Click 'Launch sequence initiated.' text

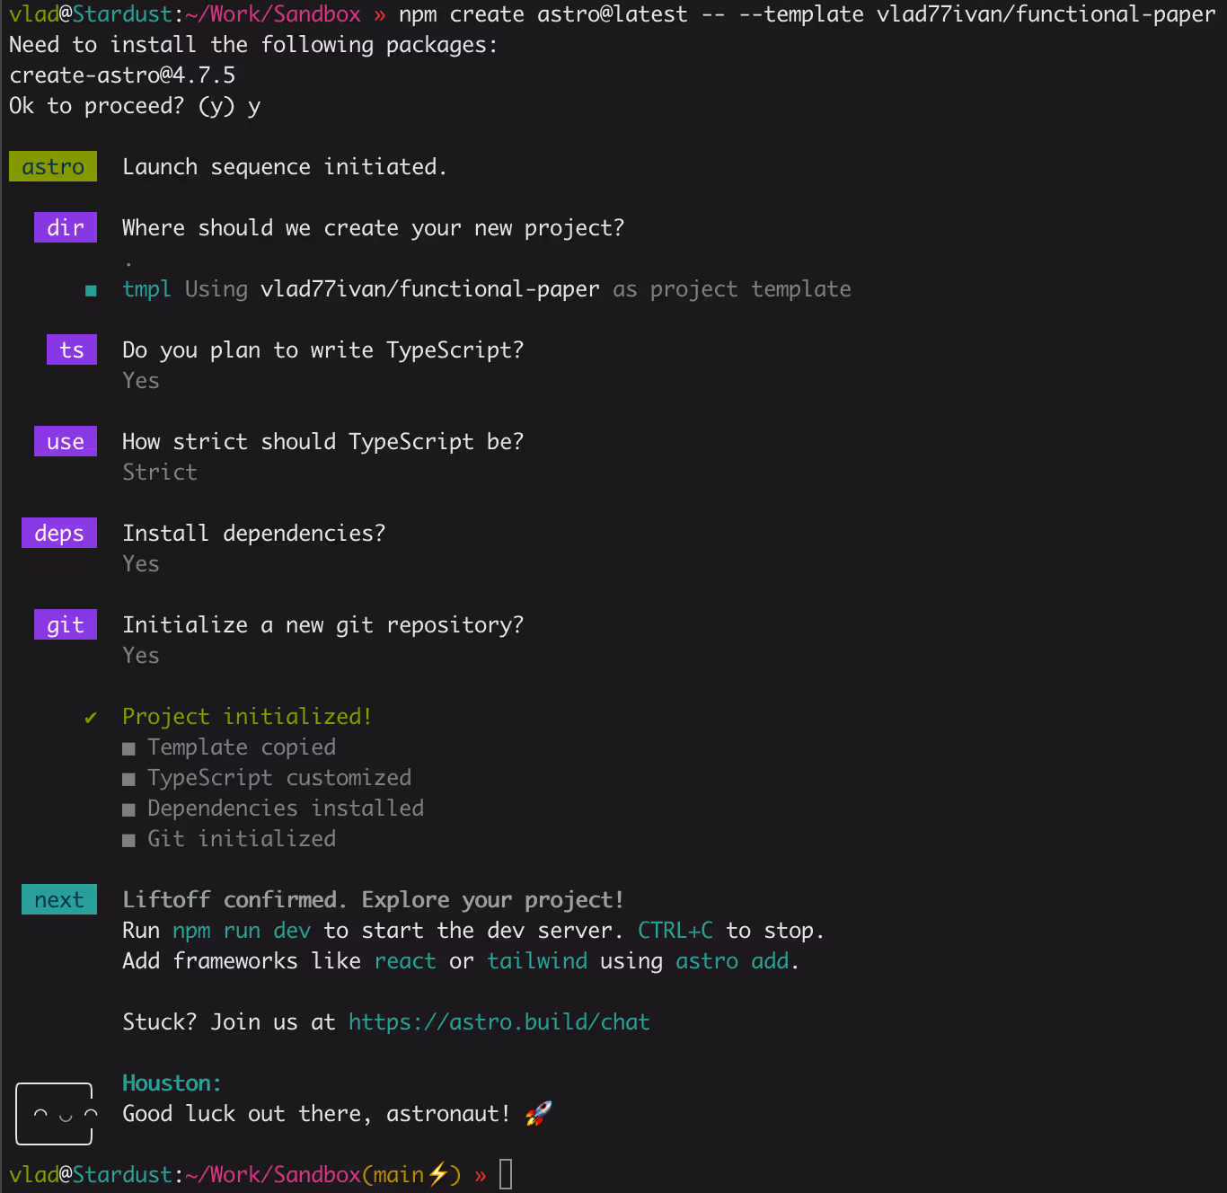(284, 167)
